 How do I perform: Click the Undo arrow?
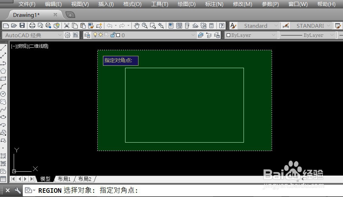109,26
